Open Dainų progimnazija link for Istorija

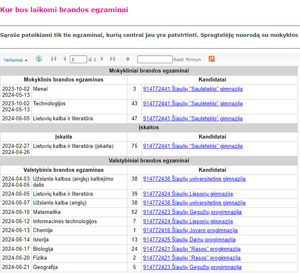click(x=189, y=240)
